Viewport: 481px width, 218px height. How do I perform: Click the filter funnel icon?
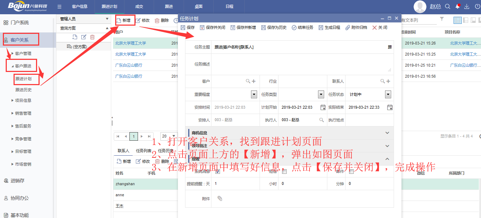pos(442,19)
